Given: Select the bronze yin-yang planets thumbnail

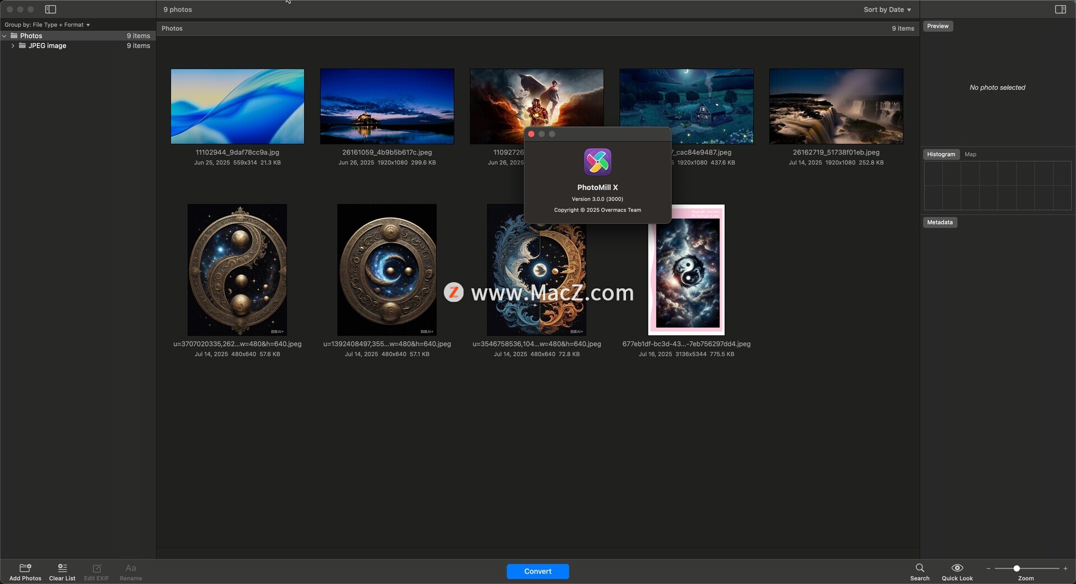Looking at the screenshot, I should 237,270.
